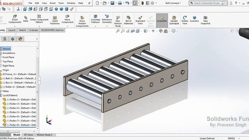Screen dimensions: 249x140
Task: Open dropdown arrow under Insert Components
Action: tap(15, 26)
